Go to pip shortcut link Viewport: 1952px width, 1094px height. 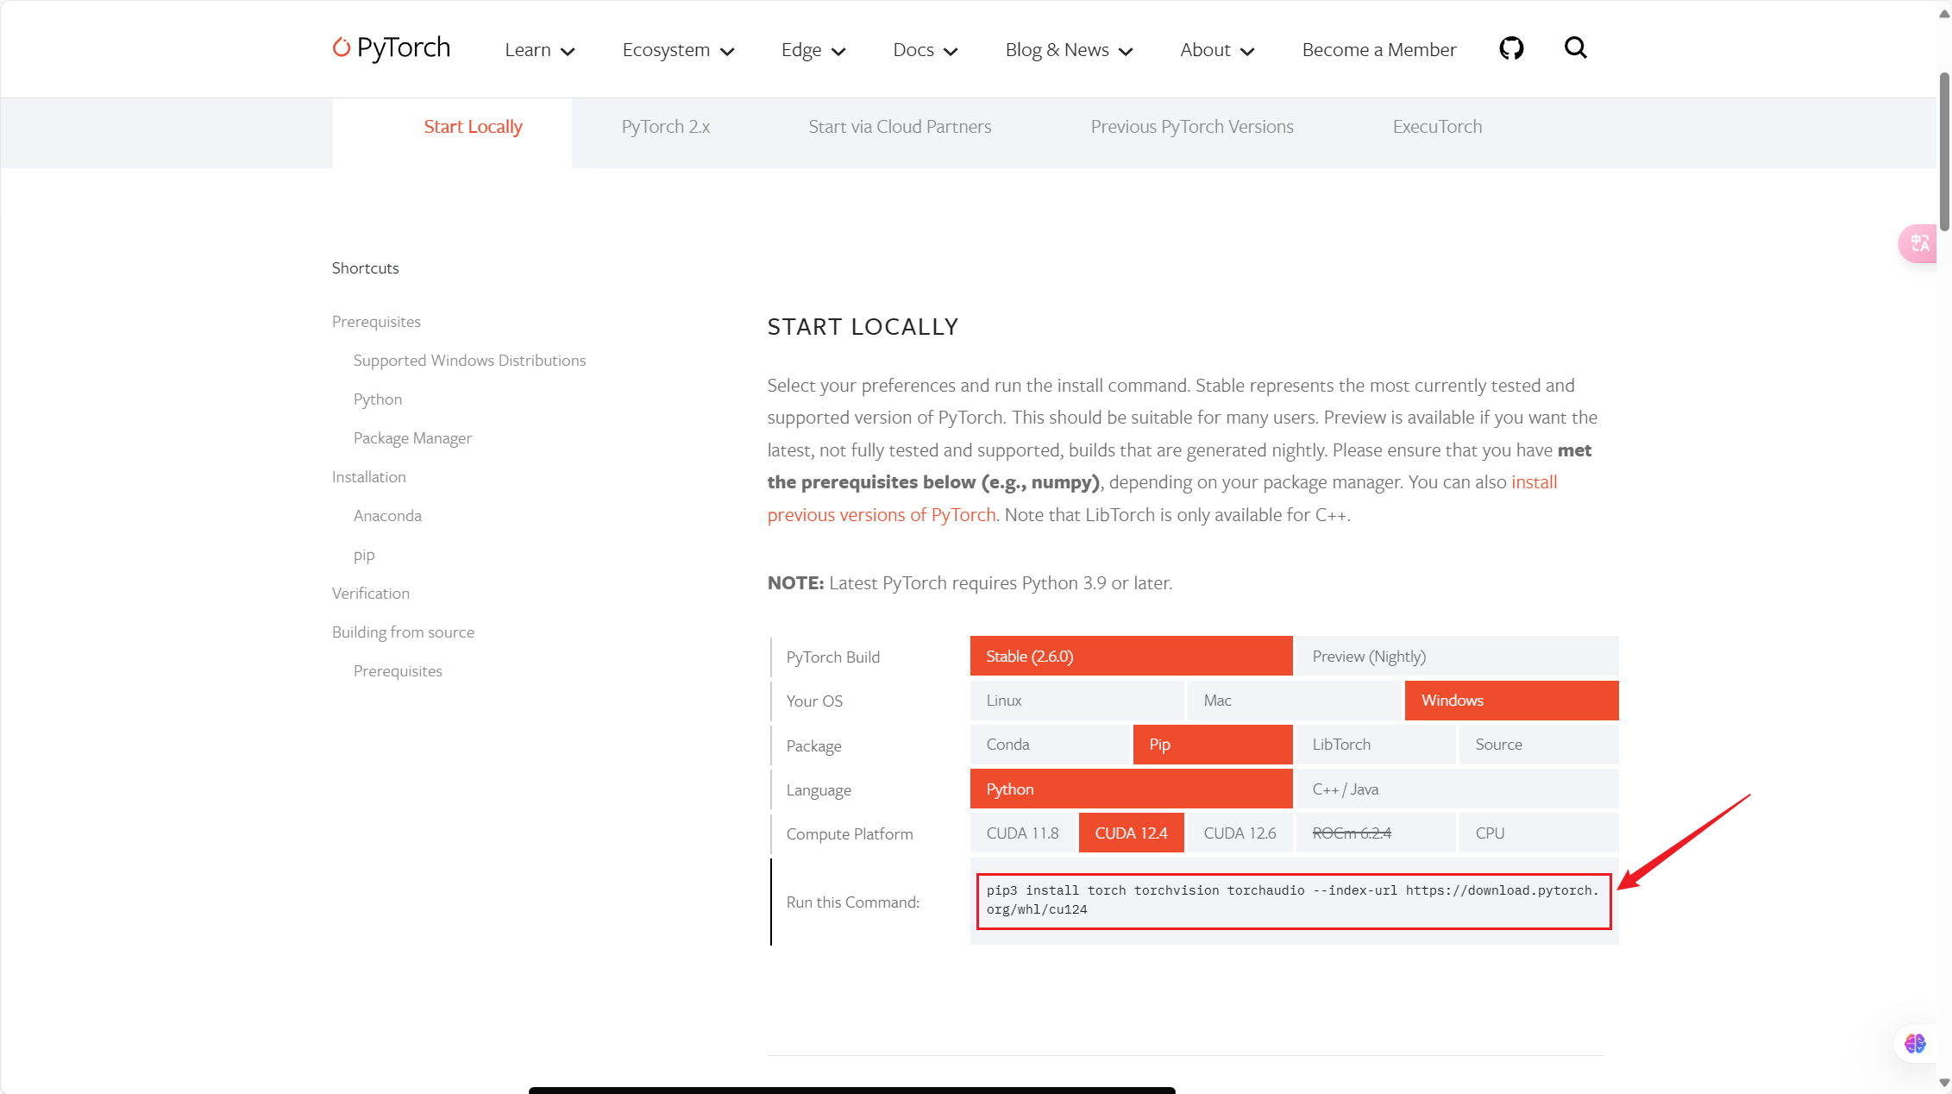364,555
